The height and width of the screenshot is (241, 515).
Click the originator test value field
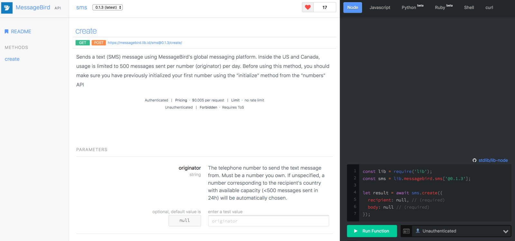pos(268,221)
